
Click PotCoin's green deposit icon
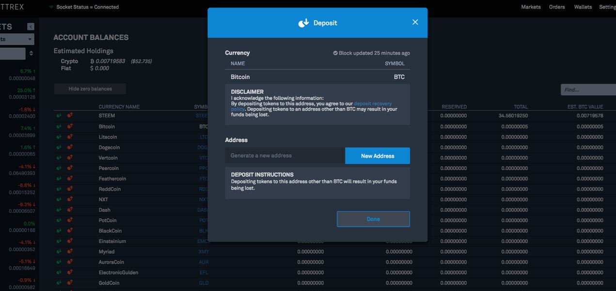(x=59, y=220)
